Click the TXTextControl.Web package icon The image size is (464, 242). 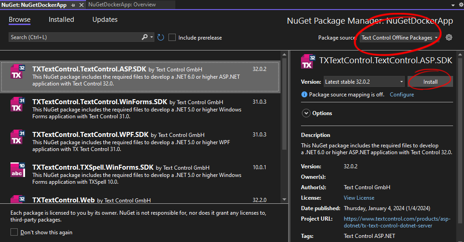(18, 199)
